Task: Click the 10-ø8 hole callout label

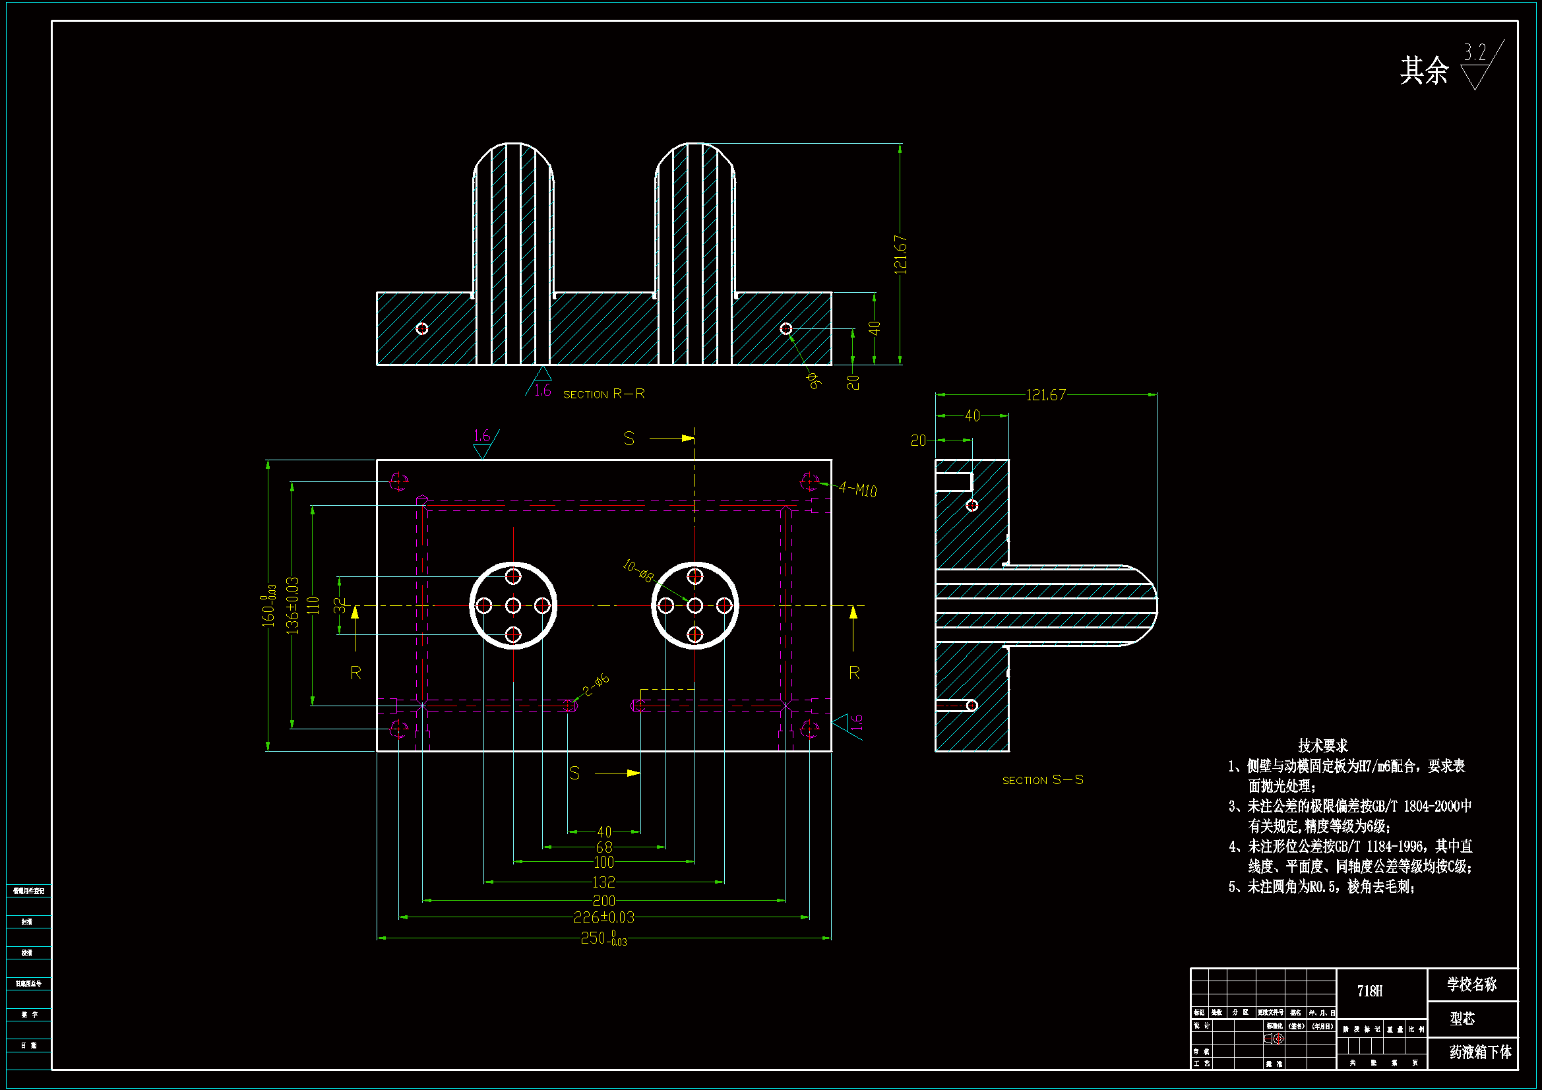Action: tap(637, 571)
